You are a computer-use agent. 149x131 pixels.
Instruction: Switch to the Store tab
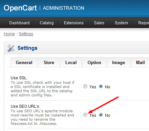pyautogui.click(x=49, y=62)
